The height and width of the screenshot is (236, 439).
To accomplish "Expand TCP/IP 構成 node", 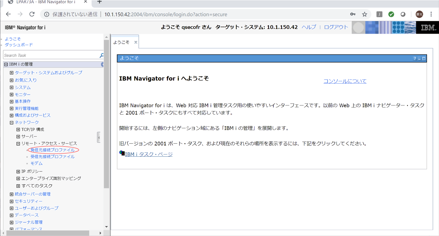I will (18, 129).
